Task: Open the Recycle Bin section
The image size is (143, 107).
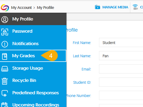Action: (33, 81)
